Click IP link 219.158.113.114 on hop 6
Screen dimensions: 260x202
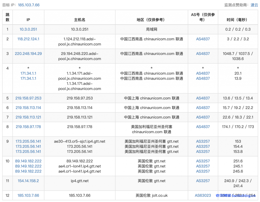pyautogui.click(x=28, y=108)
